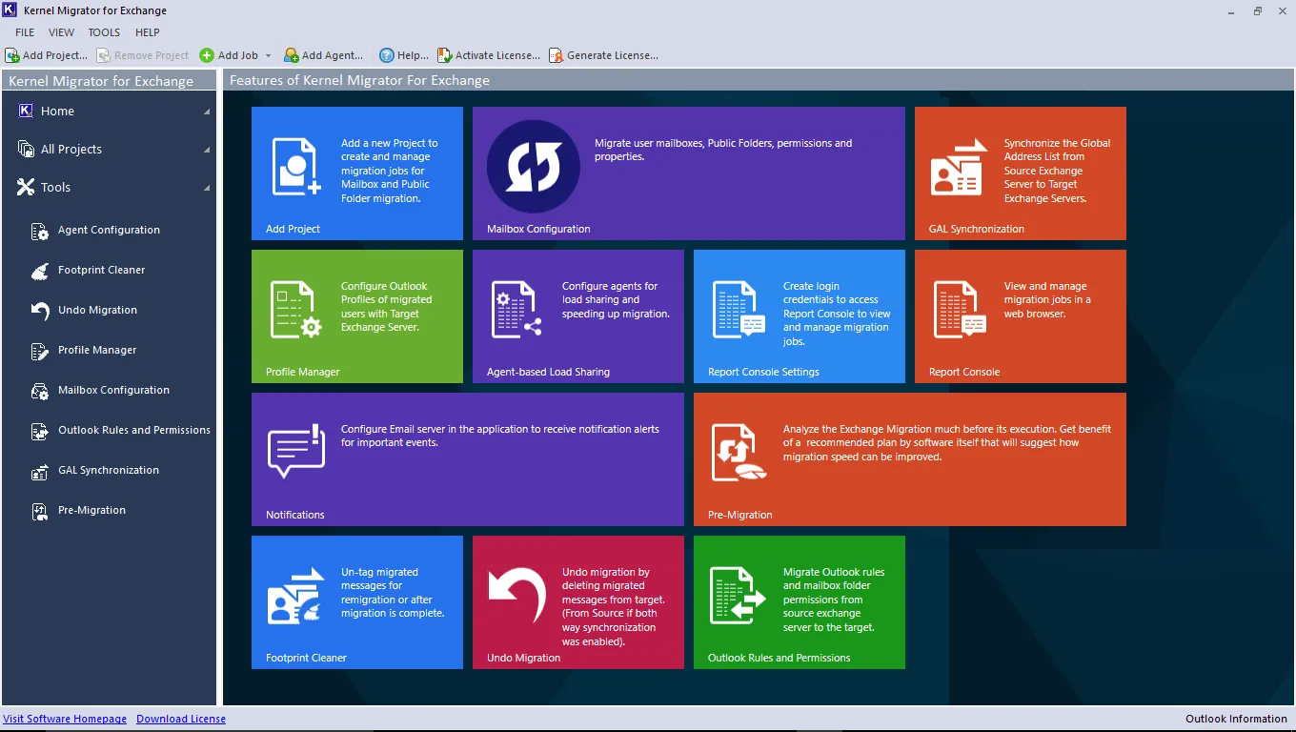The width and height of the screenshot is (1296, 732).
Task: Click Visit Software Homepage link
Action: click(x=65, y=719)
